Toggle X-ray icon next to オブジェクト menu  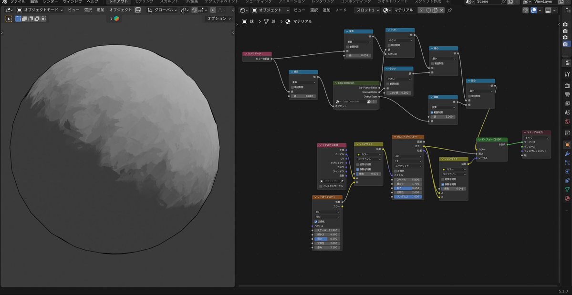tap(137, 10)
